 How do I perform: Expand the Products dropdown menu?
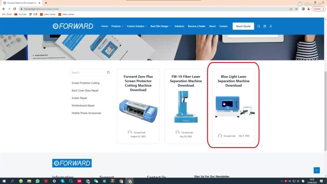(x=117, y=26)
